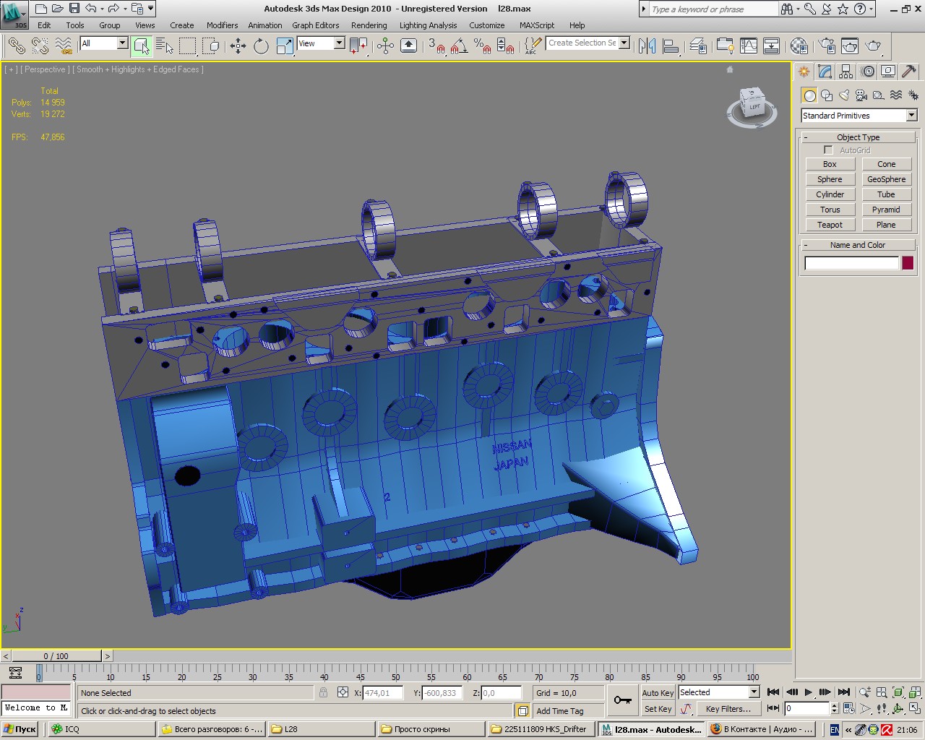This screenshot has height=740, width=925.
Task: Open Select by Name dialog
Action: pyautogui.click(x=165, y=46)
